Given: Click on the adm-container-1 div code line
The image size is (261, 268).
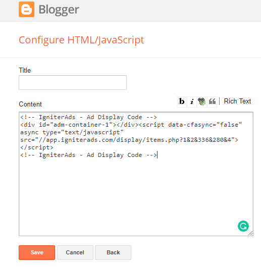Looking at the screenshot, I should coord(131,125).
